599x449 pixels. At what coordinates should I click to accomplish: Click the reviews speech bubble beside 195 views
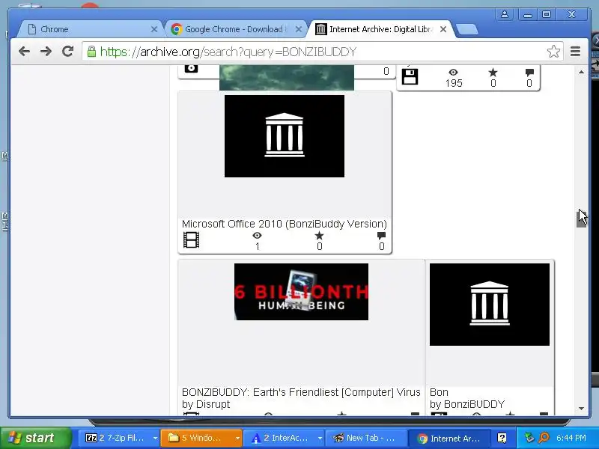point(529,72)
